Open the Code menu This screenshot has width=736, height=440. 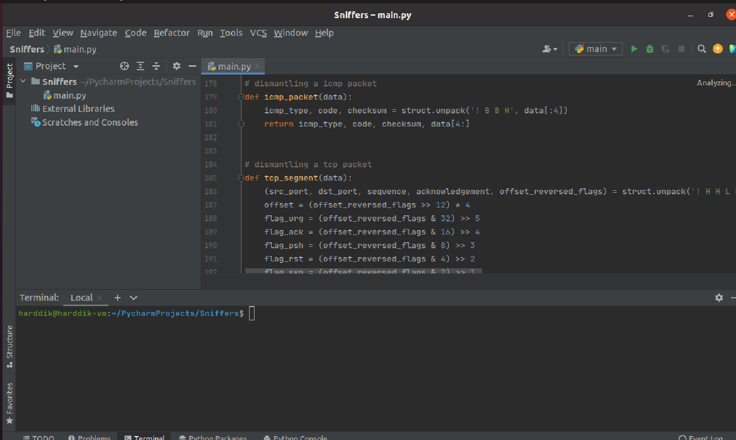[x=135, y=33]
